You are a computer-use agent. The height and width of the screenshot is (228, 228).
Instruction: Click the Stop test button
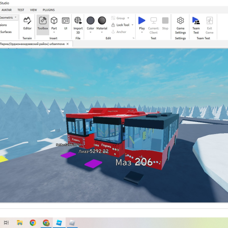point(165,24)
